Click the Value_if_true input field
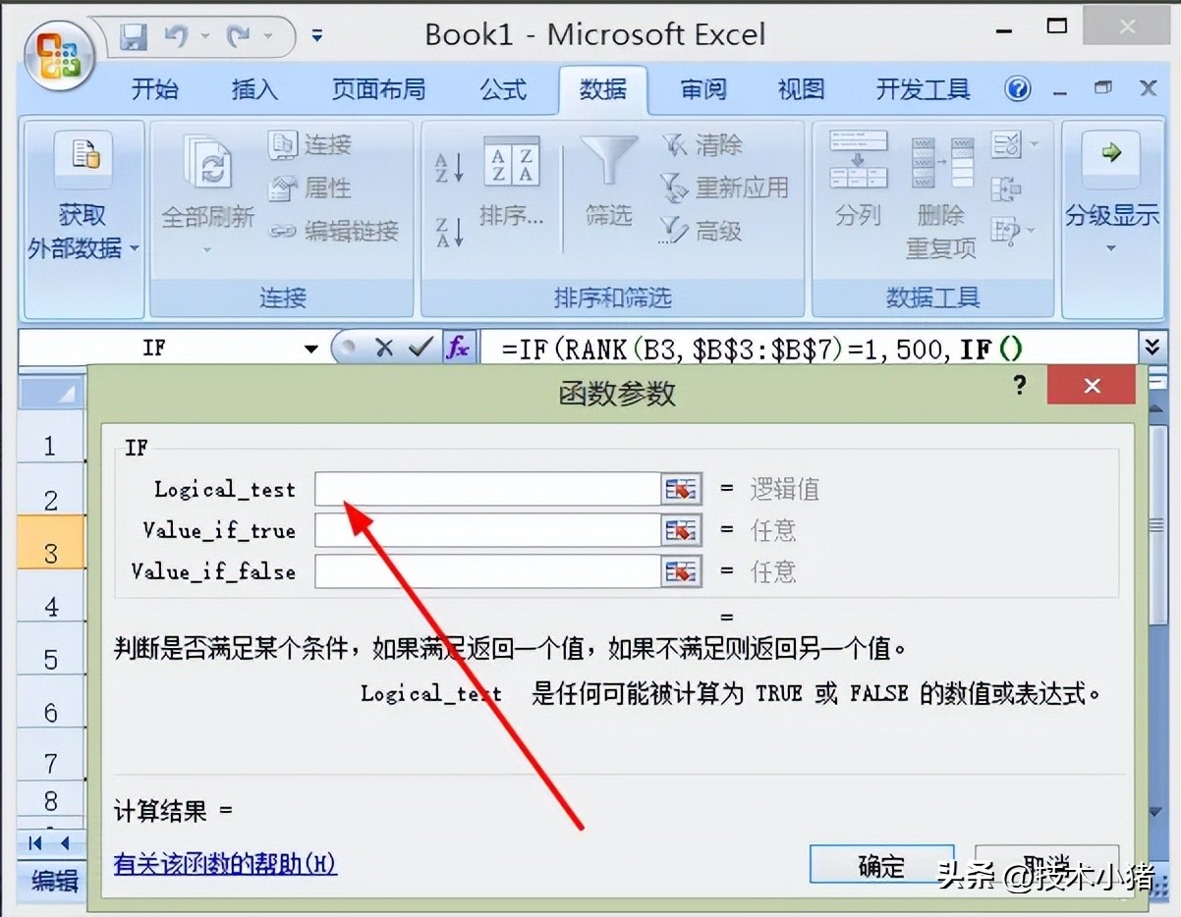This screenshot has width=1181, height=917. click(487, 530)
